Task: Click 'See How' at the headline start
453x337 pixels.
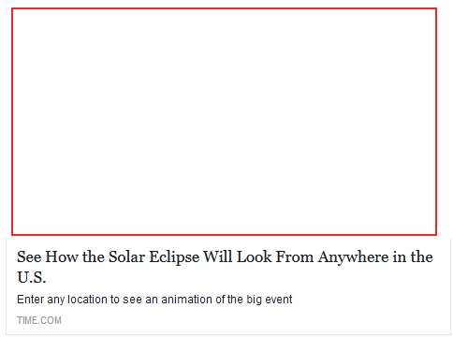Action: click(48, 257)
